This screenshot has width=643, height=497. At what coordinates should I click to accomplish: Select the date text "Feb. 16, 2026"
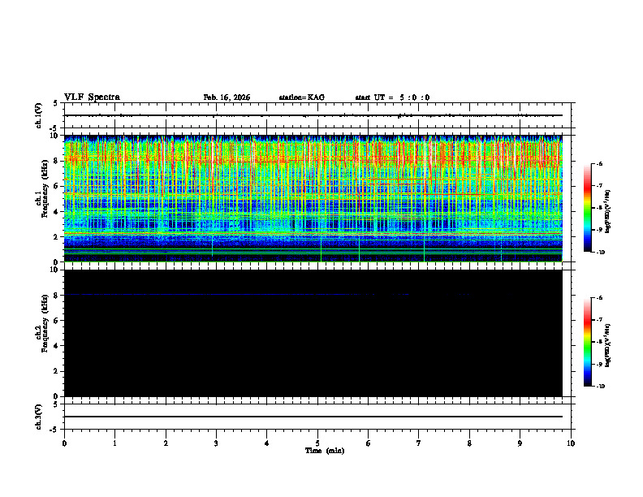(227, 97)
